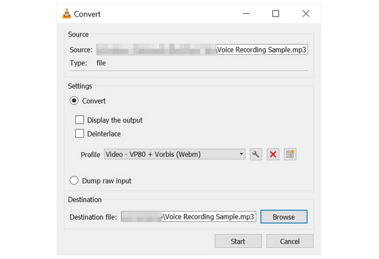379x259 pixels.
Task: Delete selected profile with red X
Action: tap(273, 154)
